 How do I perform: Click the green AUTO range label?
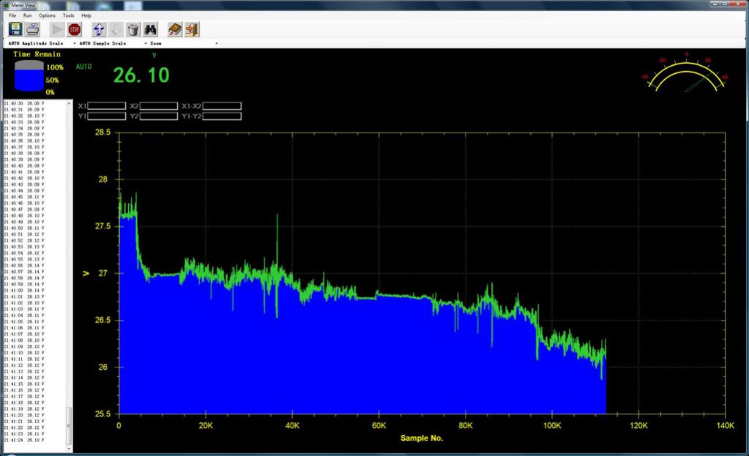[x=83, y=67]
